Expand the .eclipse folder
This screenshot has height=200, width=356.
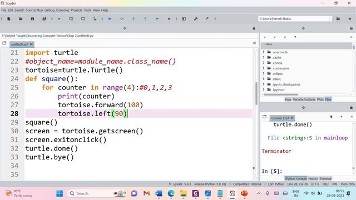pyautogui.click(x=264, y=74)
